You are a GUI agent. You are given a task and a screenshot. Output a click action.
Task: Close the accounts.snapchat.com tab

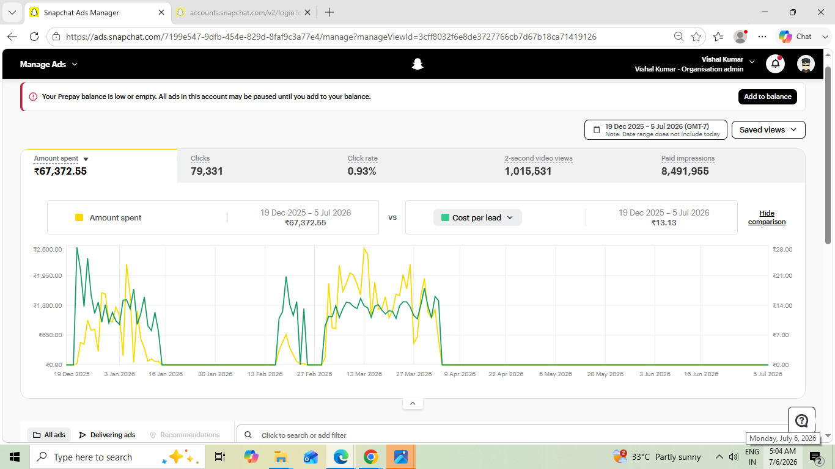click(x=307, y=12)
